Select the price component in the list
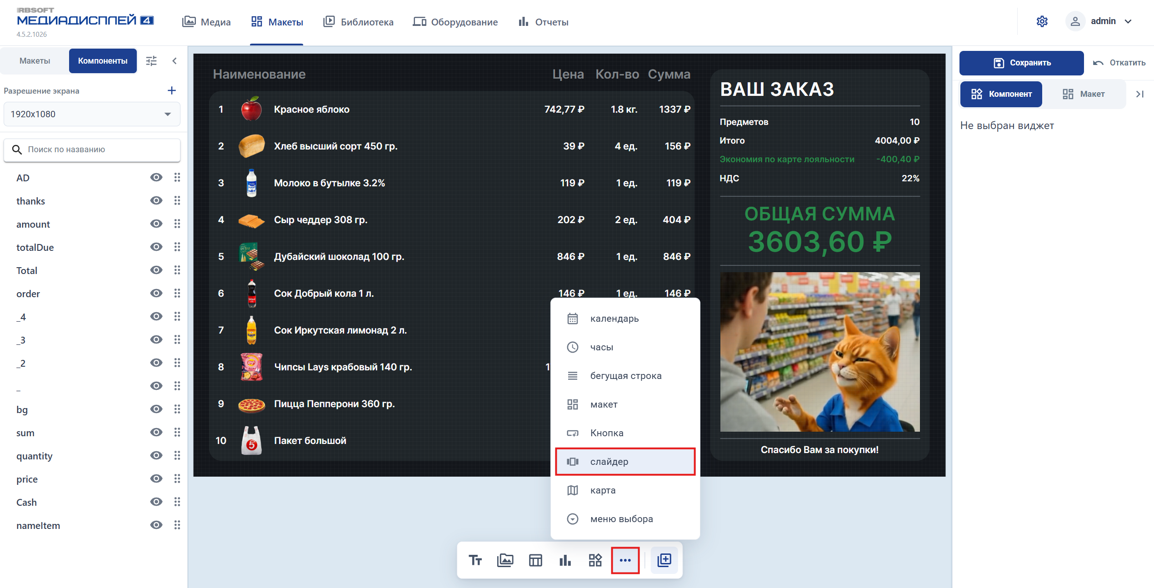Viewport: 1154px width, 588px height. [x=27, y=479]
